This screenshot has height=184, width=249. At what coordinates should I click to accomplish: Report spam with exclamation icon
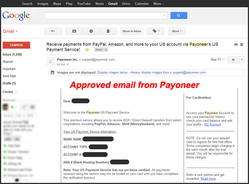click(x=91, y=31)
